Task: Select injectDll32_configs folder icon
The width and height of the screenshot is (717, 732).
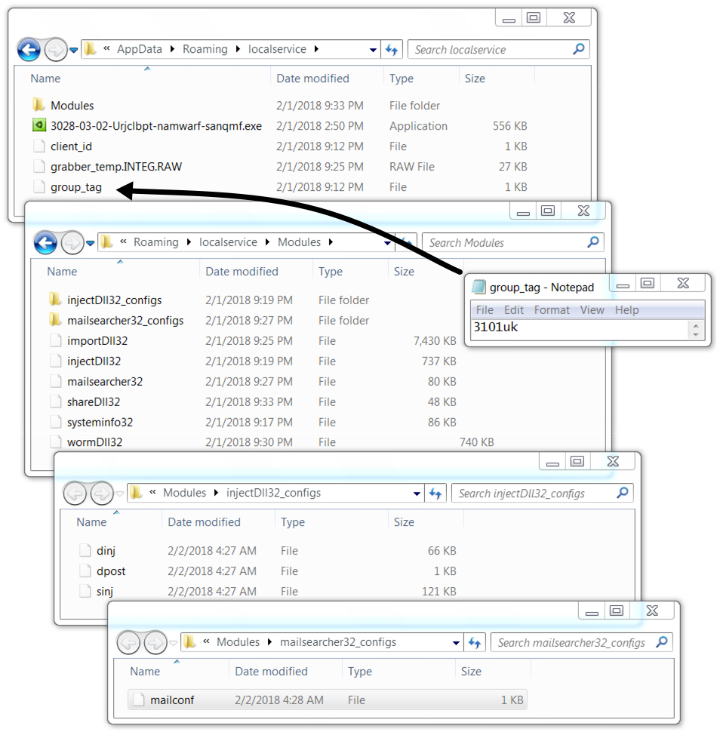Action: pos(55,300)
